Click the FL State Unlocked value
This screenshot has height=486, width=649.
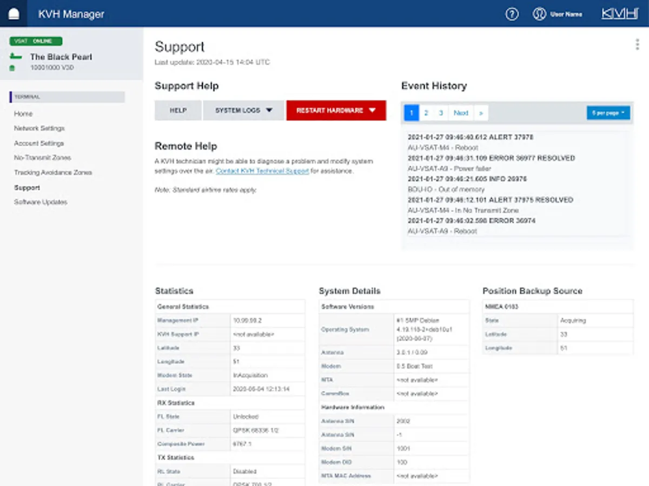[x=246, y=417]
